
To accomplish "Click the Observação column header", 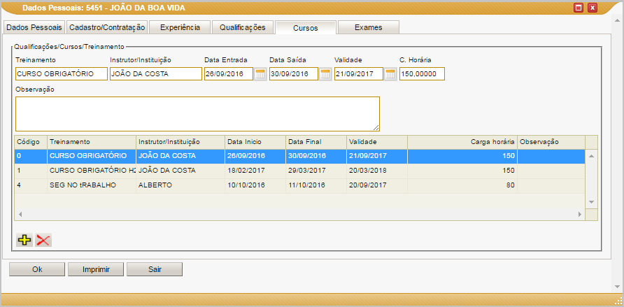I will pyautogui.click(x=551, y=142).
